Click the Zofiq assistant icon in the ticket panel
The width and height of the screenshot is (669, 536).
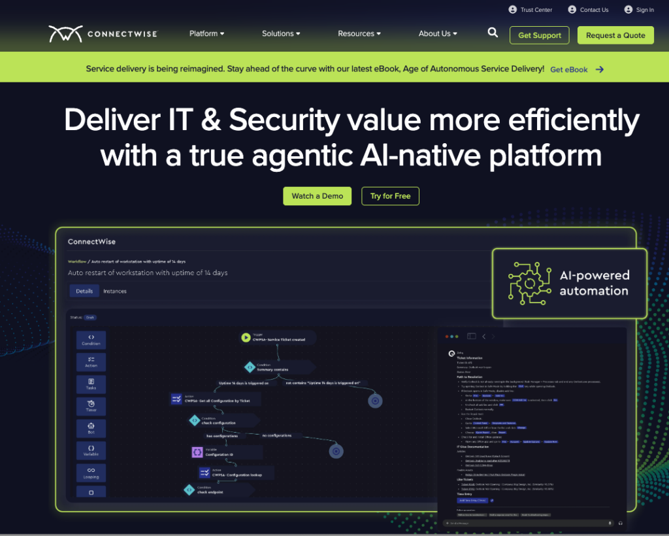tap(451, 354)
